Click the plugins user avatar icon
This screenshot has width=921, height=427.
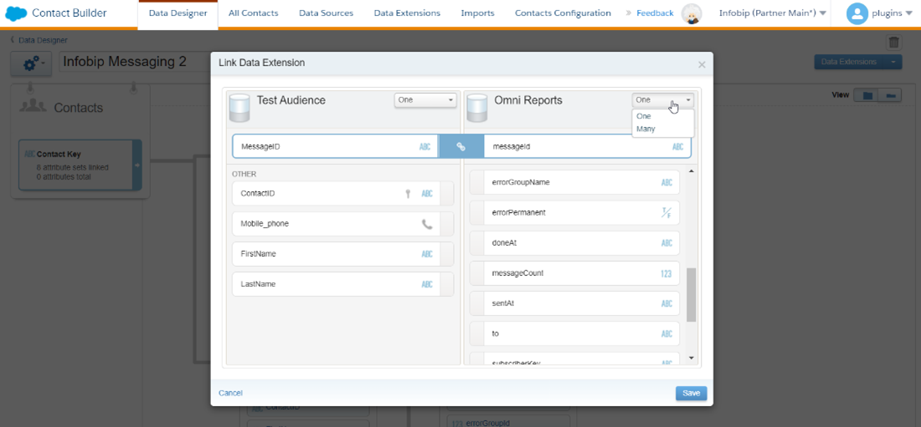point(857,13)
